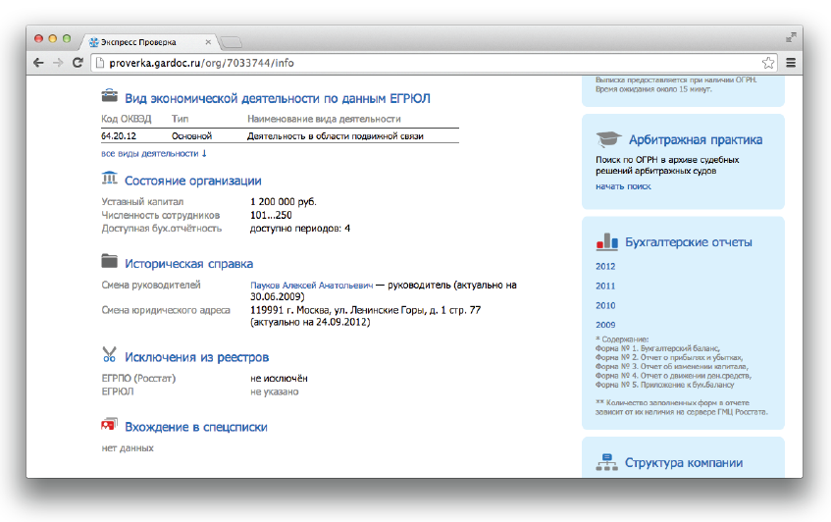Open Пауков Алексей Анатольевич profile link
Viewport: 831px width, 522px height.
coord(311,286)
